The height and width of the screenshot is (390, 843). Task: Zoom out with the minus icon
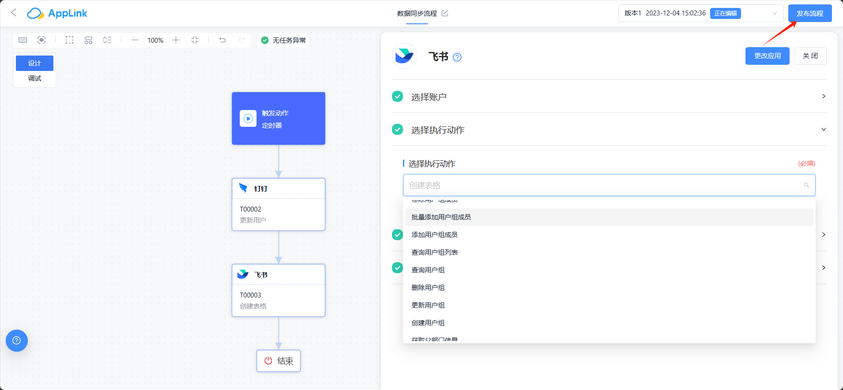pyautogui.click(x=135, y=40)
